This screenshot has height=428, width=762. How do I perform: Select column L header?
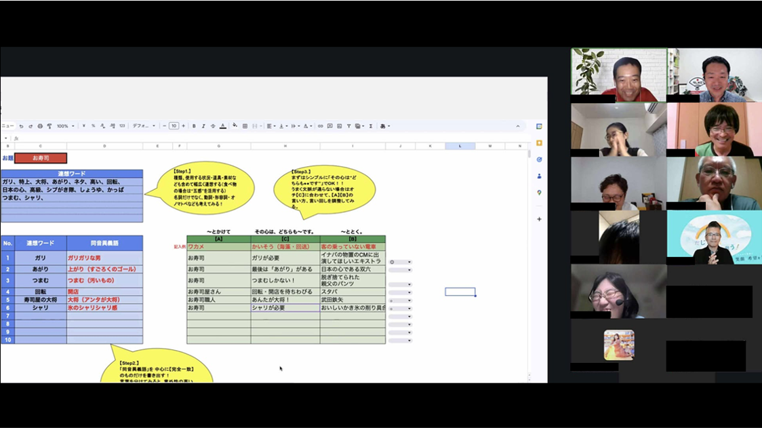[x=460, y=146]
